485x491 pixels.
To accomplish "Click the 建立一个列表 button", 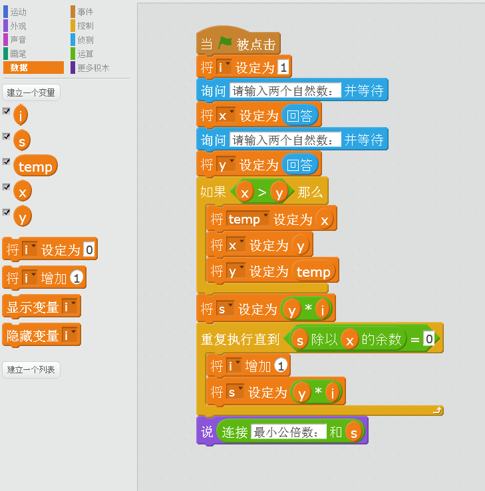I will [x=31, y=370].
